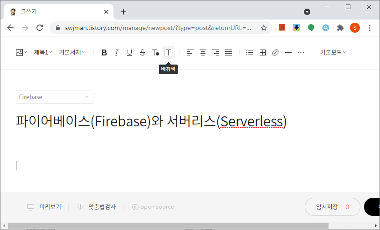This screenshot has height=230, width=380.
Task: Open the saved drafts count 0
Action: point(347,207)
